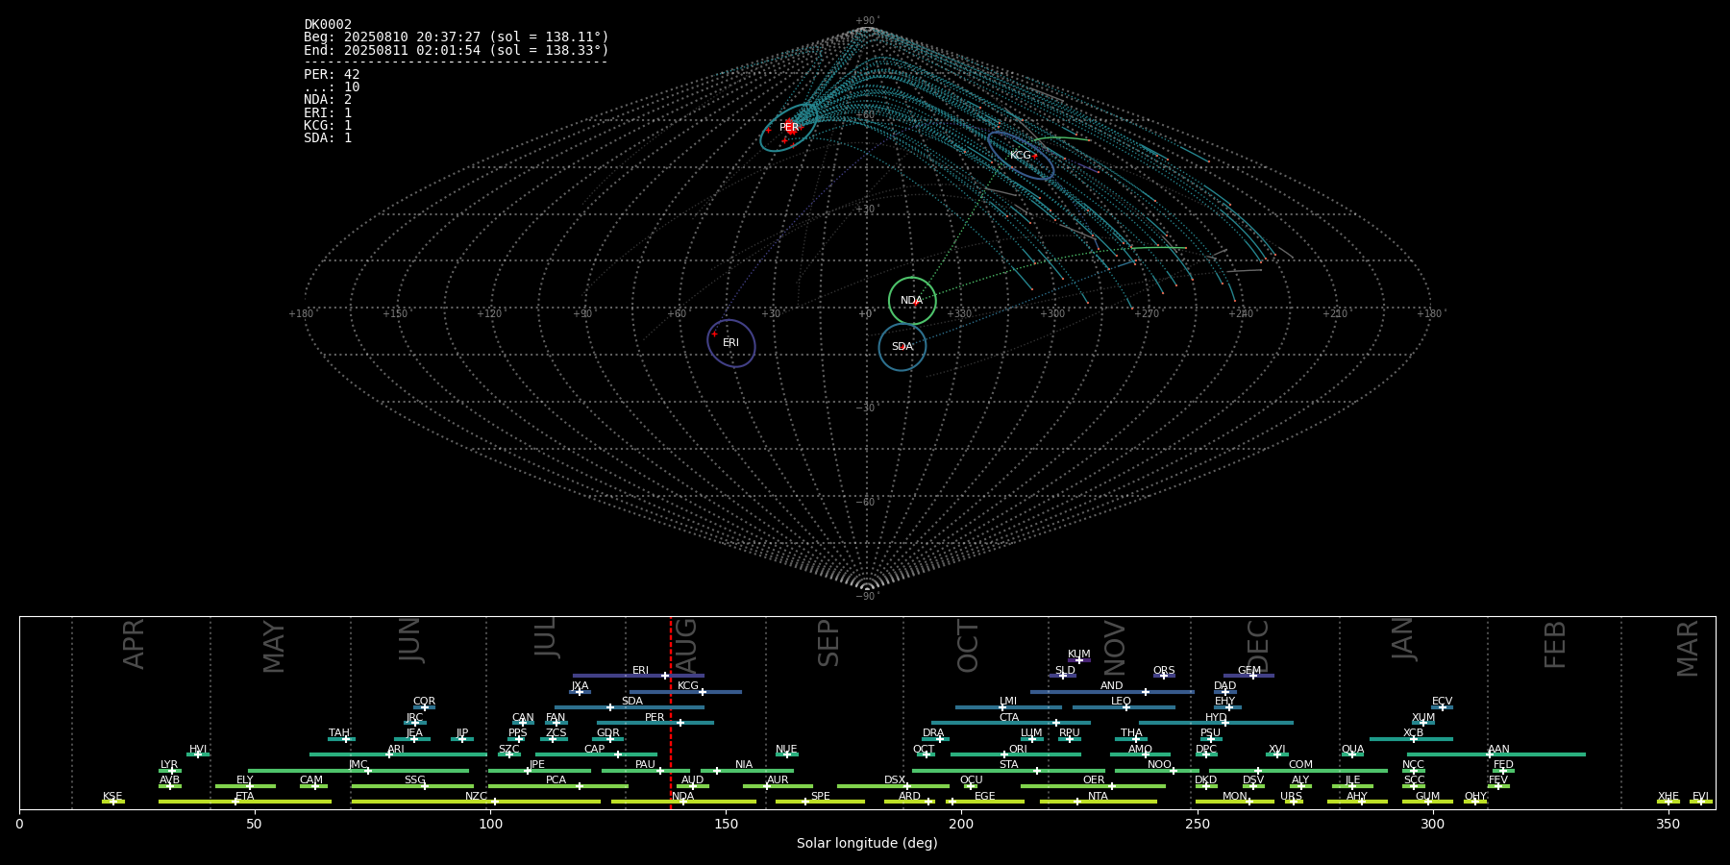Click the ETA shower activity bar
This screenshot has height=865, width=1730.
245,802
